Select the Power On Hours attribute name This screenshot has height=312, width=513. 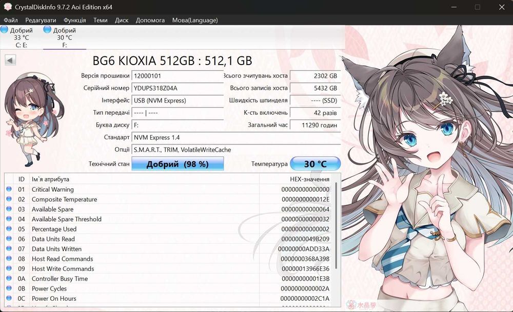(x=54, y=299)
